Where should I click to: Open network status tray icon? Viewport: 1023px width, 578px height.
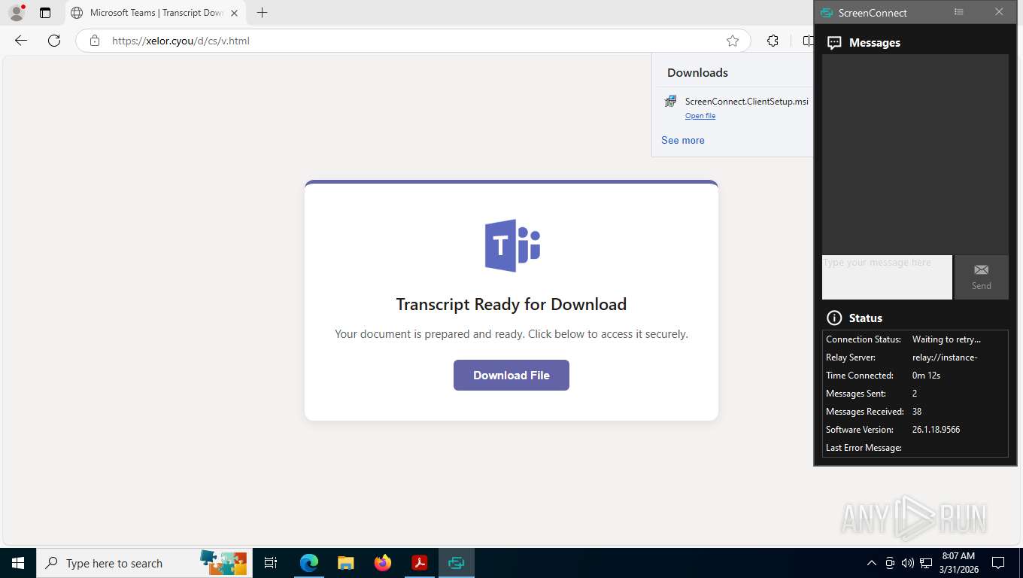coord(926,563)
